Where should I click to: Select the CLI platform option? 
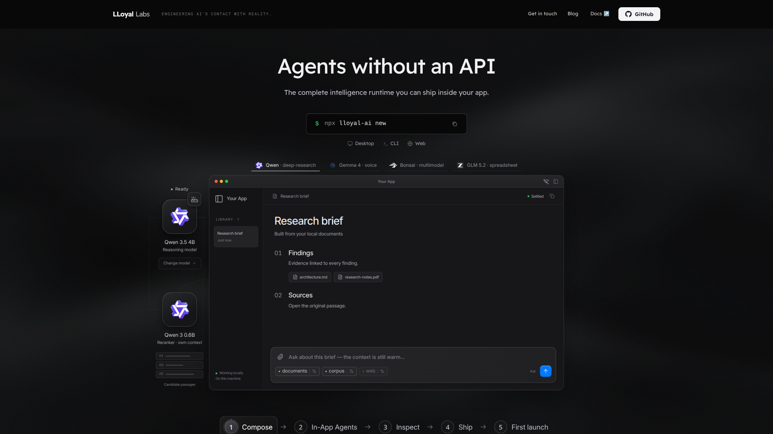click(x=391, y=143)
